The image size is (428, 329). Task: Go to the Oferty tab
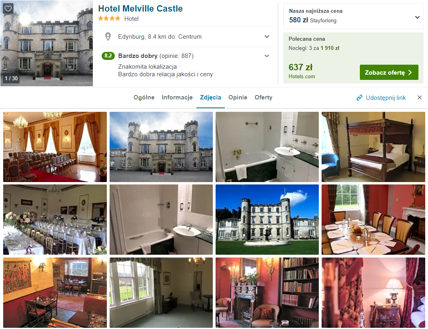click(x=263, y=97)
